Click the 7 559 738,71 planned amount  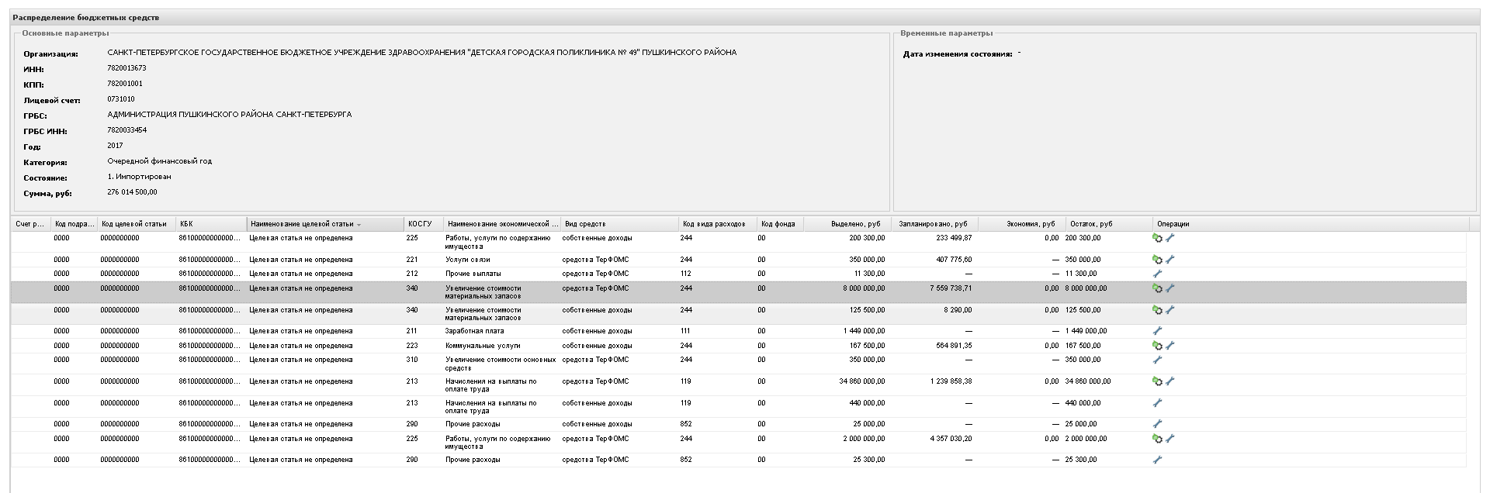[951, 288]
